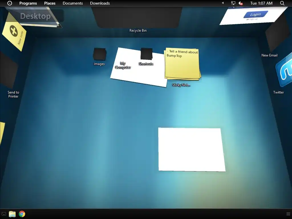
Task: Click the sign up link under Login
Action: coord(254,19)
